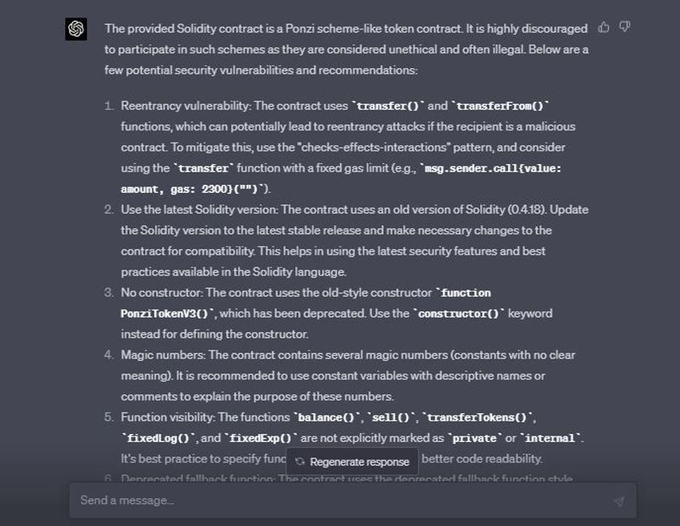Give the response a thumbs up

coord(603,27)
